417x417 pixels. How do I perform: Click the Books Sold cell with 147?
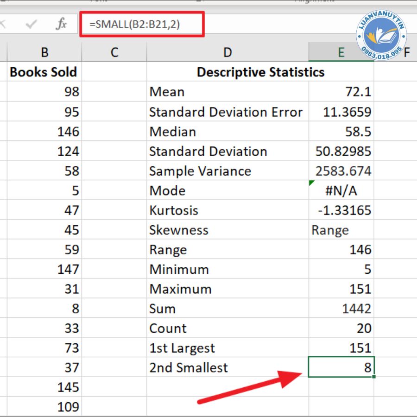44,269
